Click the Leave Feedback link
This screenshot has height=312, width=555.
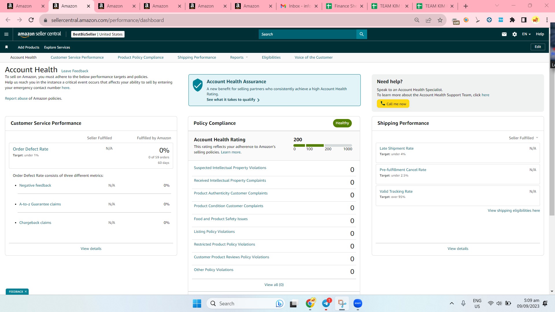[75, 71]
